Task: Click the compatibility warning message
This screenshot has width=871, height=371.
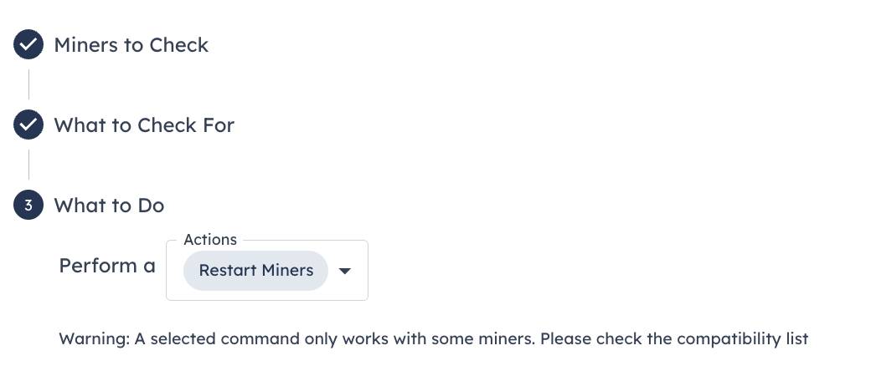Action: click(433, 338)
